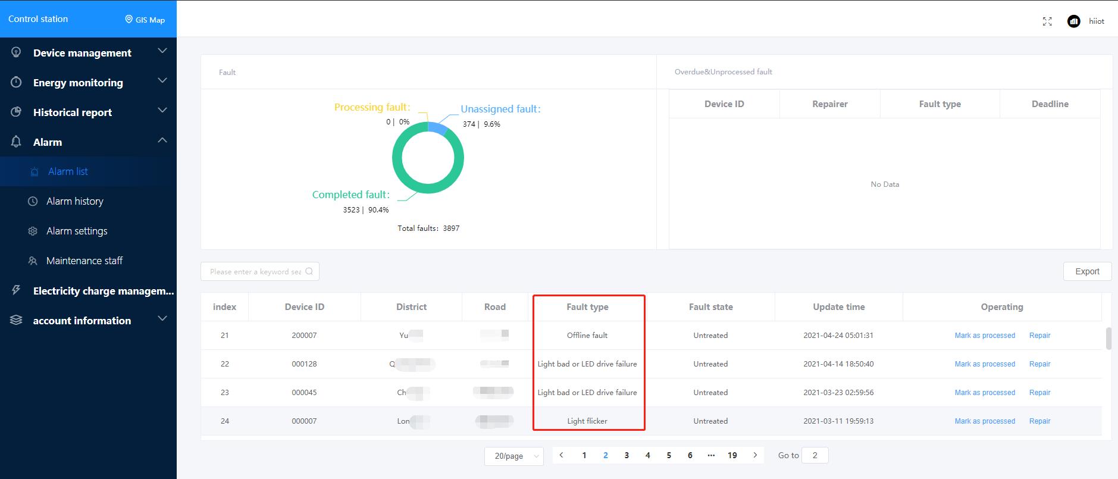Screen dimensions: 1118x479
Task: Mark device 000128 fault as processed
Action: coord(985,364)
